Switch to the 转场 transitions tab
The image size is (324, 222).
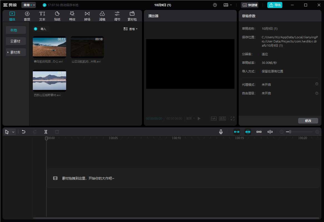click(87, 16)
